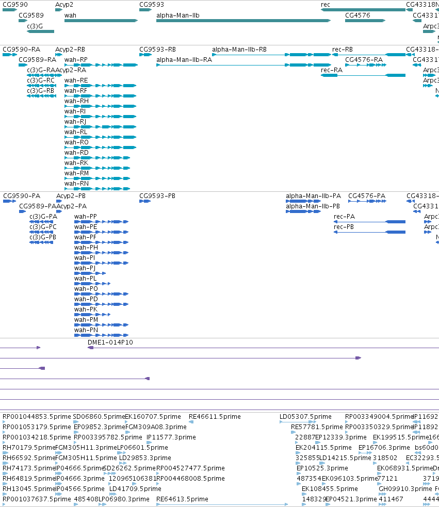Click the c(3)G gene label

[x=35, y=26]
